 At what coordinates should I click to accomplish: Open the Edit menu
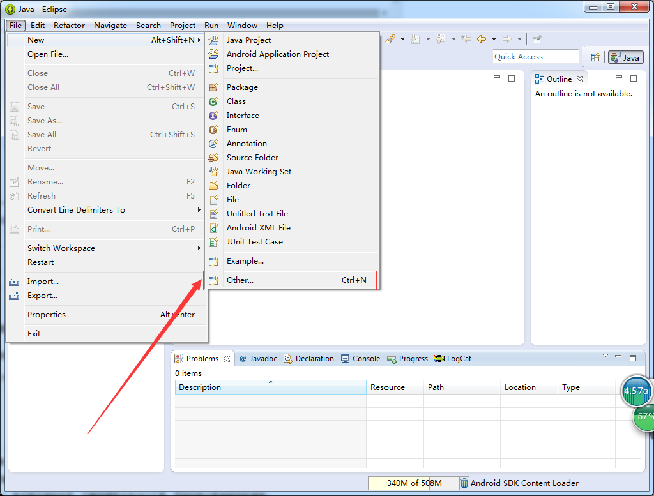point(38,26)
